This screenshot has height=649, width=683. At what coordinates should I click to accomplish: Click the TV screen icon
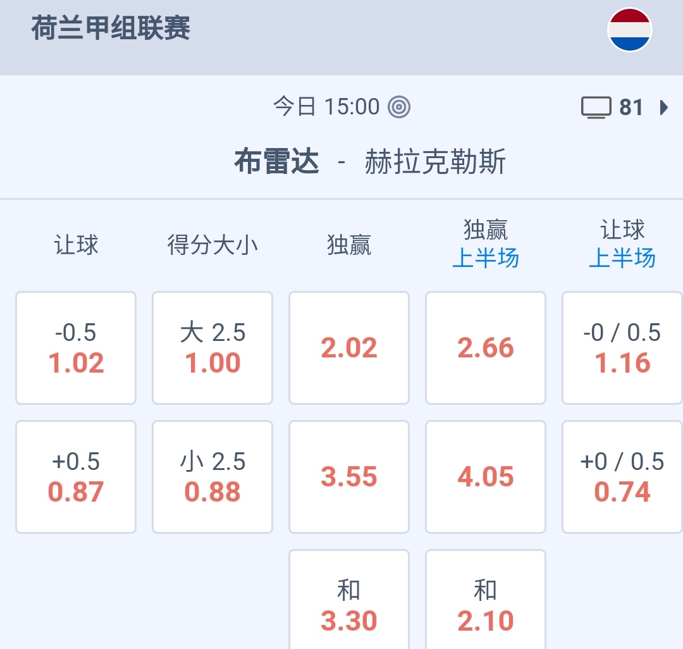[x=596, y=108]
